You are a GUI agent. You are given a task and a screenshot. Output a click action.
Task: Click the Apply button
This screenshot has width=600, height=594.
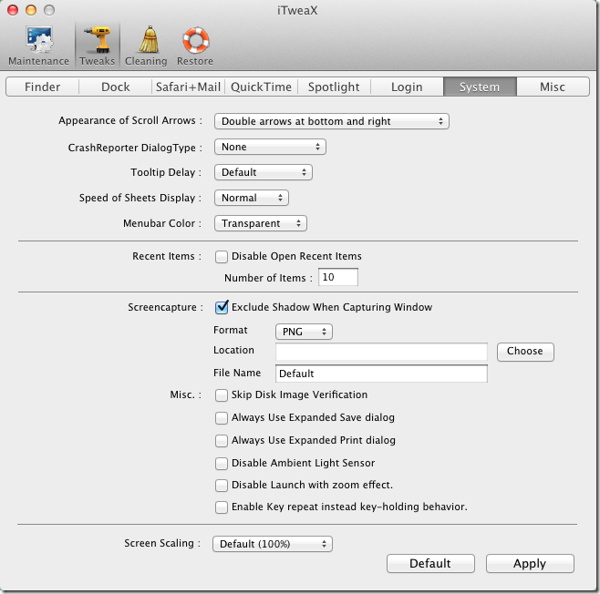pos(530,563)
